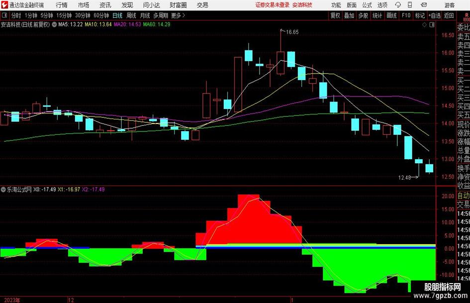Click the X2: -17.49 indicator value
Screen dimensions: 470x303
[93, 189]
